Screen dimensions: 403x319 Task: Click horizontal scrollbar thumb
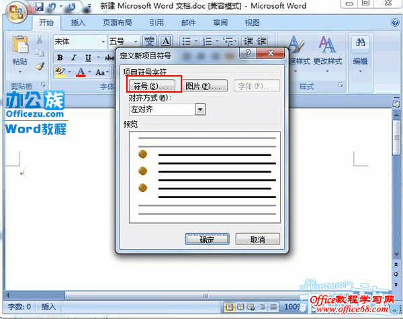point(206,295)
